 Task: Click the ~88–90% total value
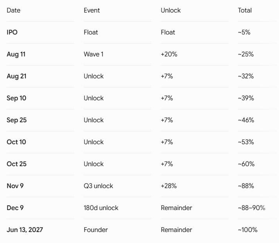(x=252, y=208)
